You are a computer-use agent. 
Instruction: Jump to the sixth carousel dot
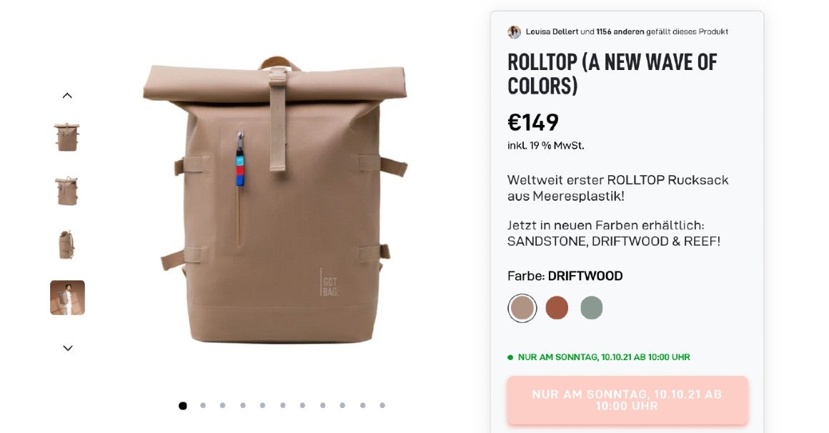point(283,406)
